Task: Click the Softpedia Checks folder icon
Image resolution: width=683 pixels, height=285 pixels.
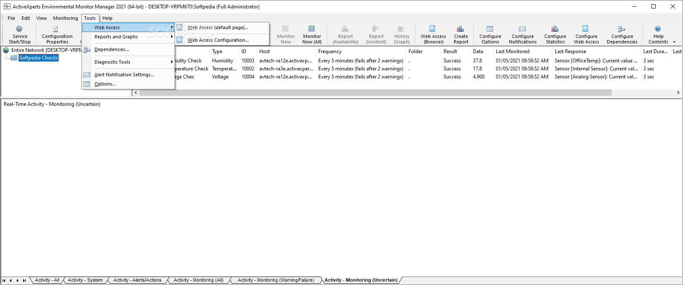Action: tap(14, 58)
